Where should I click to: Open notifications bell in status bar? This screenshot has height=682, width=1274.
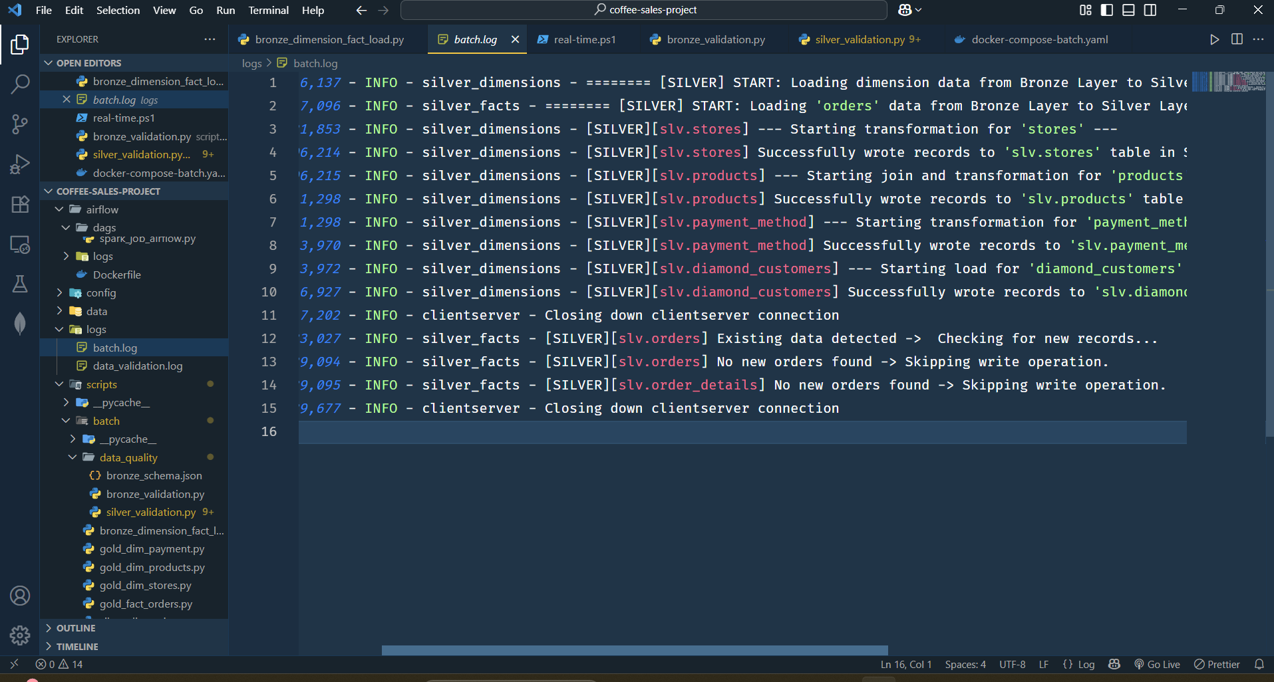(x=1259, y=664)
